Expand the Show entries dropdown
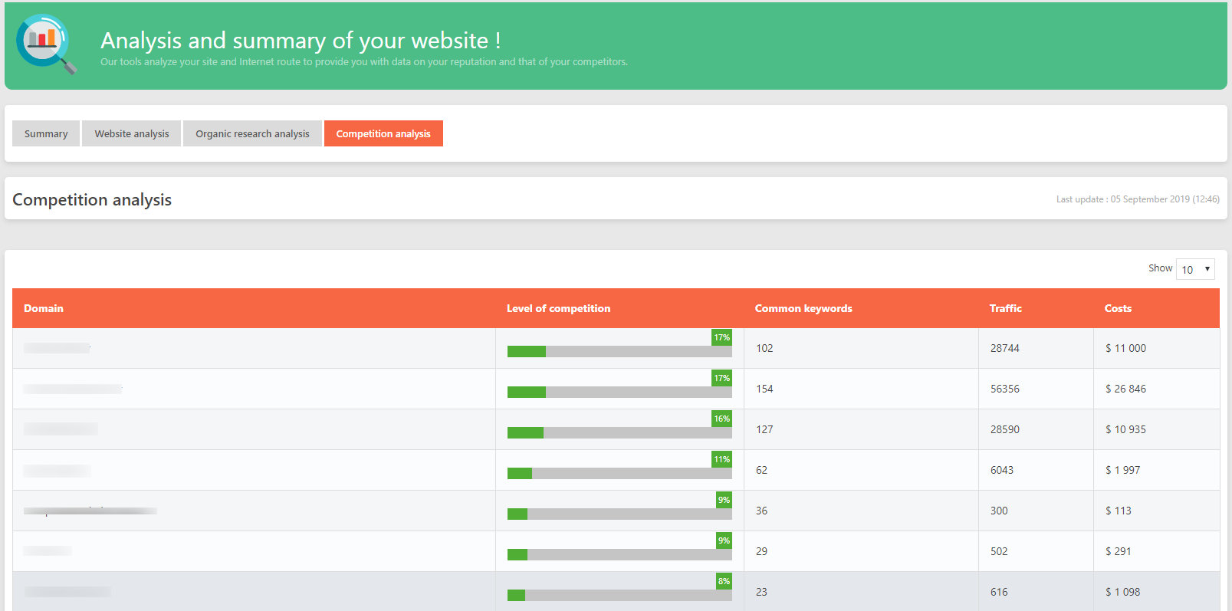The width and height of the screenshot is (1232, 611). tap(1195, 269)
